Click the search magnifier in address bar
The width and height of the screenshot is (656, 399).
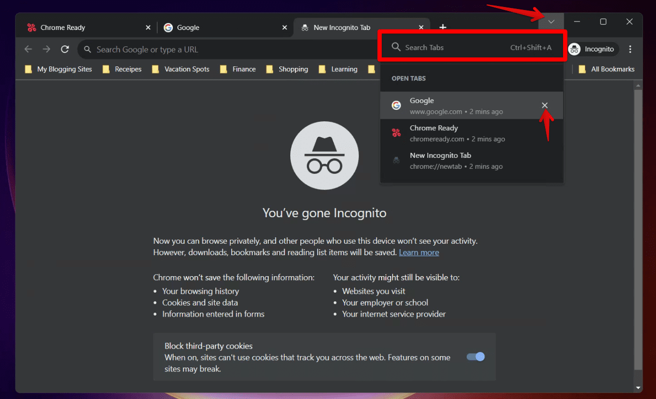point(87,49)
